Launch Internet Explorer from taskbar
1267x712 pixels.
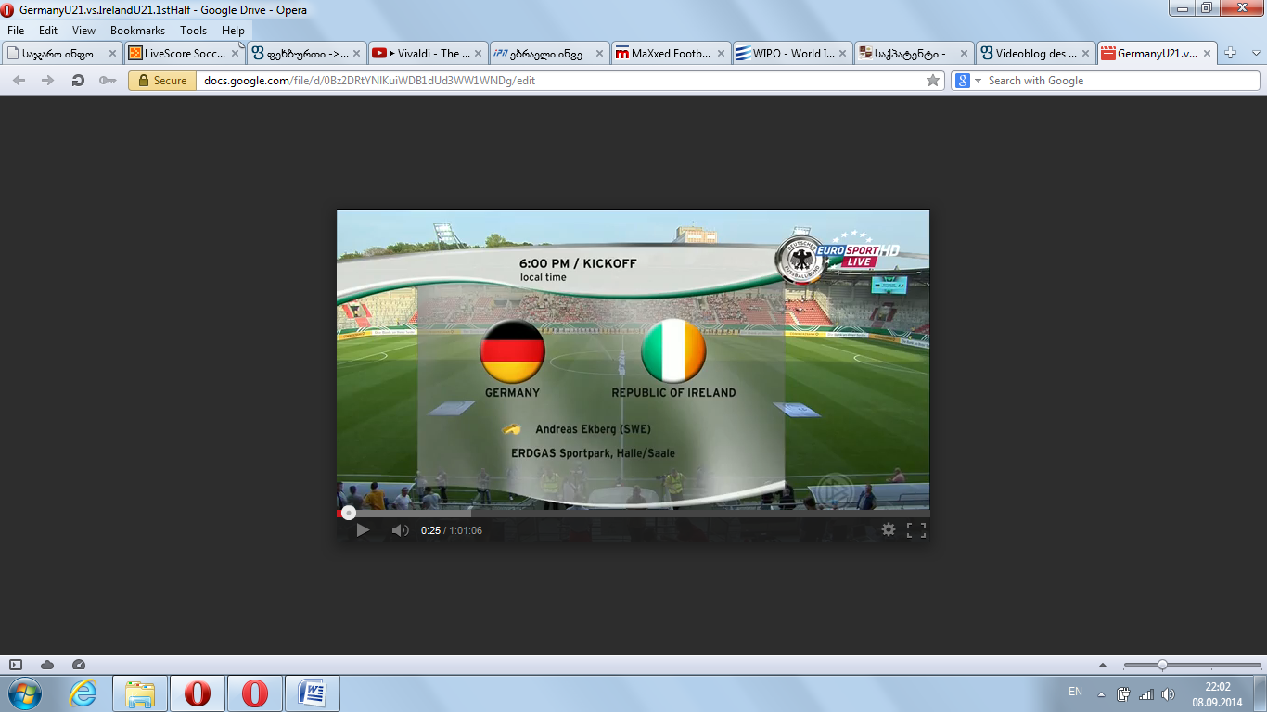point(83,693)
